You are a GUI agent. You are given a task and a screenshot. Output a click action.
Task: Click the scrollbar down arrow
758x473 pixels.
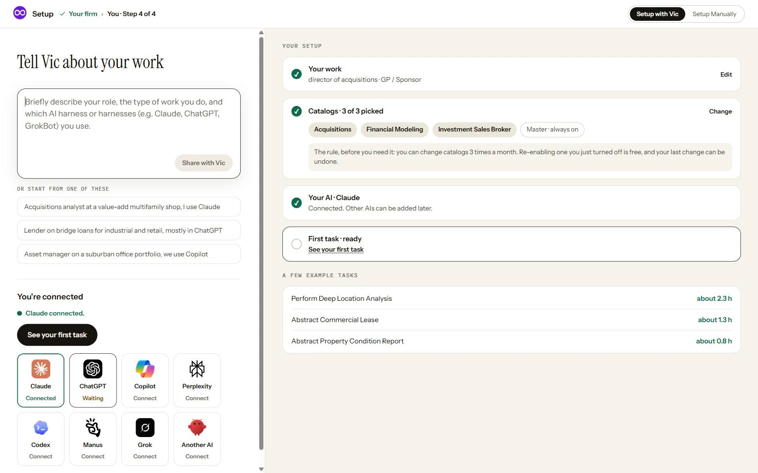261,469
